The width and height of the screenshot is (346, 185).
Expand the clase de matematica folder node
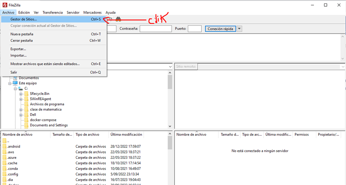pyautogui.click(x=21, y=110)
